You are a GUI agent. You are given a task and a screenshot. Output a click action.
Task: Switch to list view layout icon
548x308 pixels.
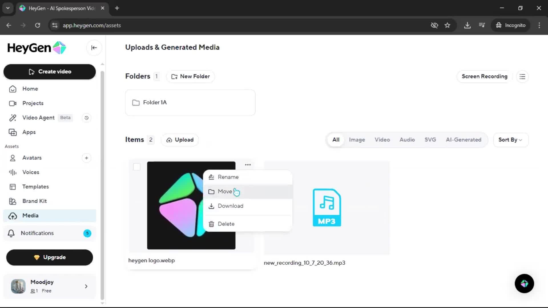pyautogui.click(x=522, y=77)
